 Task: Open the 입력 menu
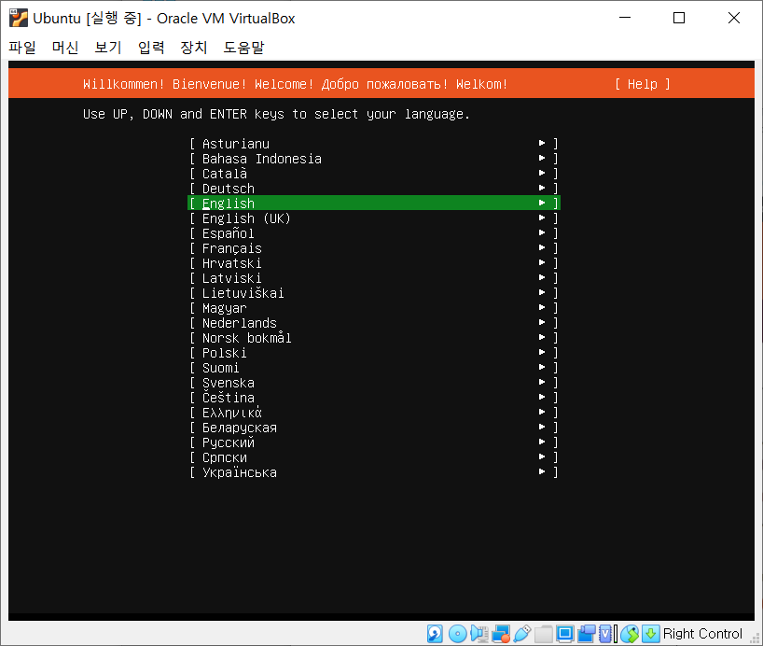tap(151, 48)
